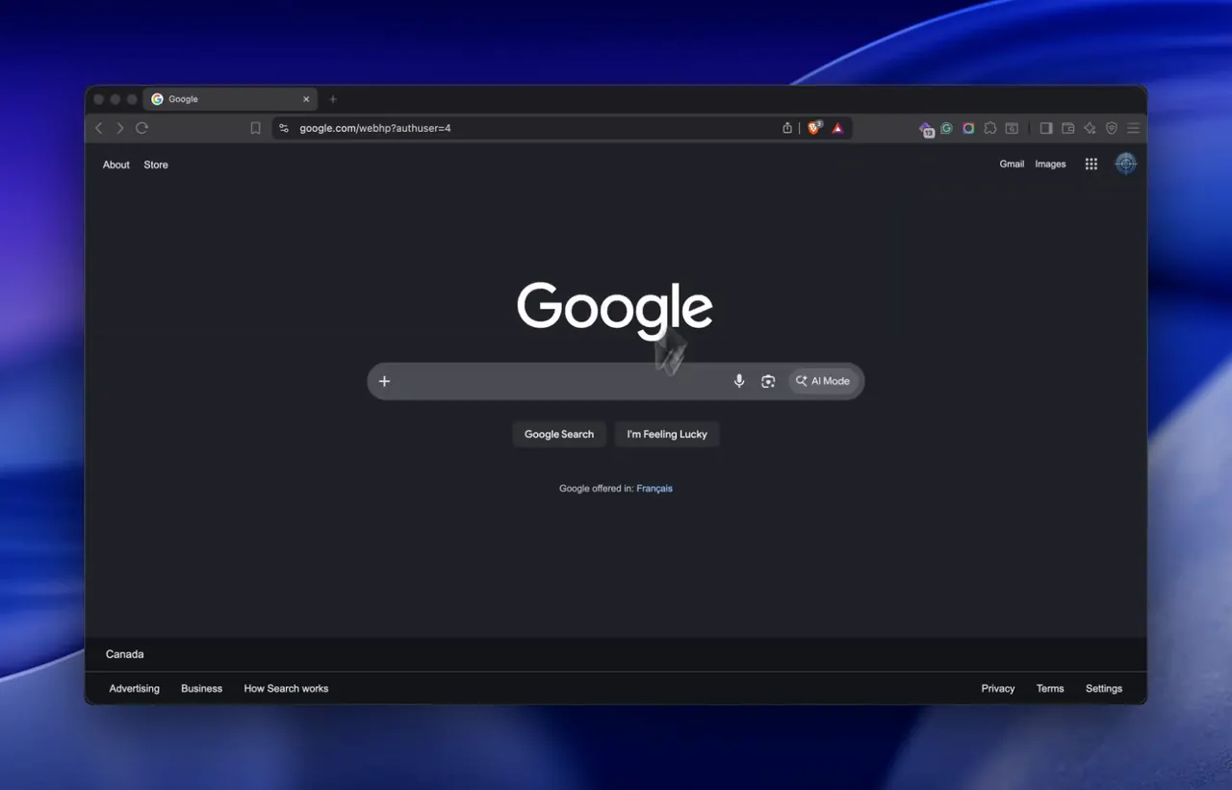Open the browser hamburger menu
This screenshot has width=1232, height=790.
pyautogui.click(x=1133, y=128)
